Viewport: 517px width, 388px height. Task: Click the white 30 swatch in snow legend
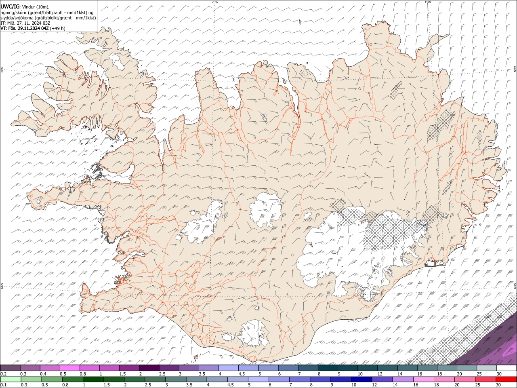click(506, 368)
